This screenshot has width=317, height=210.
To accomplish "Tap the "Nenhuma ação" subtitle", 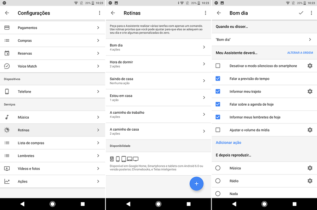I will coord(120,83).
